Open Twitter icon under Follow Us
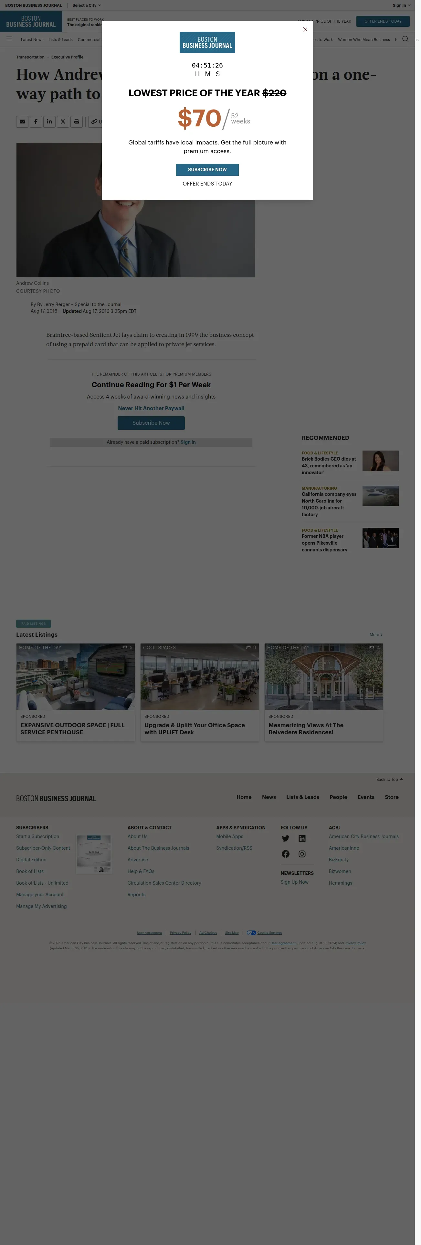This screenshot has height=1245, width=421. (x=286, y=838)
